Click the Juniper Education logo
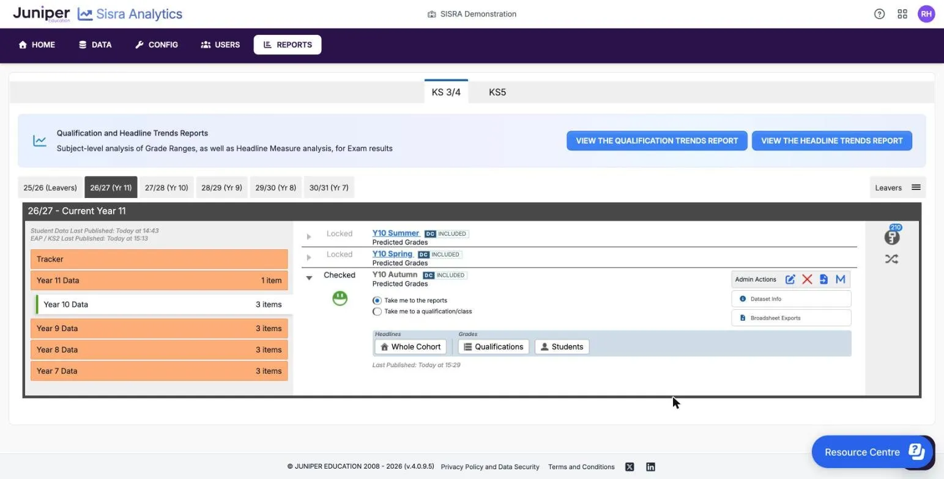The height and width of the screenshot is (479, 944). (x=41, y=14)
